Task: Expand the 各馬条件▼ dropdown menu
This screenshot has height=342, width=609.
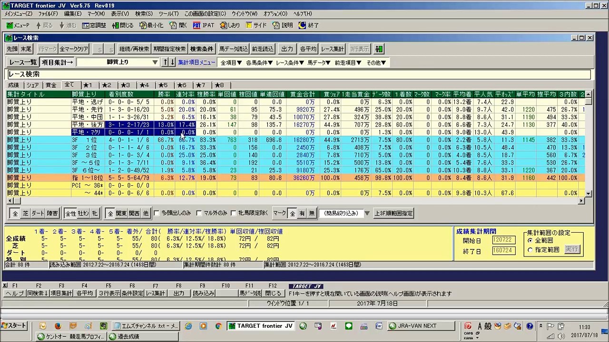Action: click(259, 63)
